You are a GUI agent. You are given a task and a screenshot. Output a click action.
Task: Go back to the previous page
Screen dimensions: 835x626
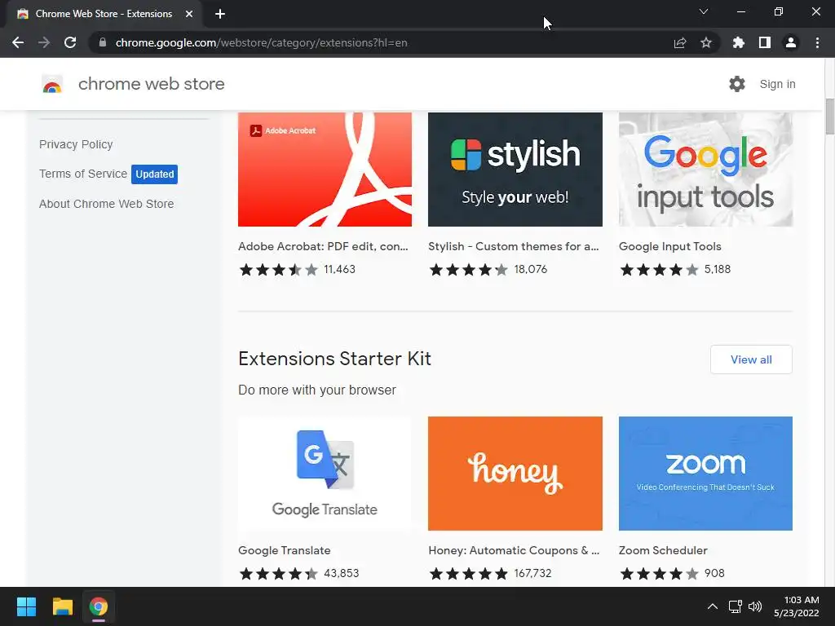click(18, 42)
